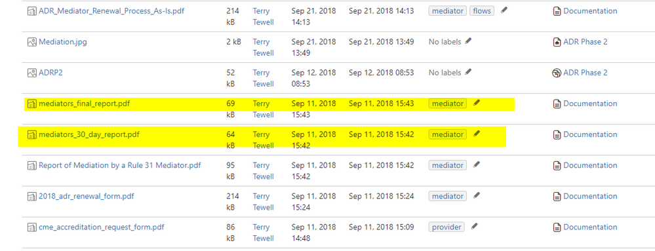Click the pencil icon next to ADRP2 labels
The image size is (655, 251).
pyautogui.click(x=468, y=72)
